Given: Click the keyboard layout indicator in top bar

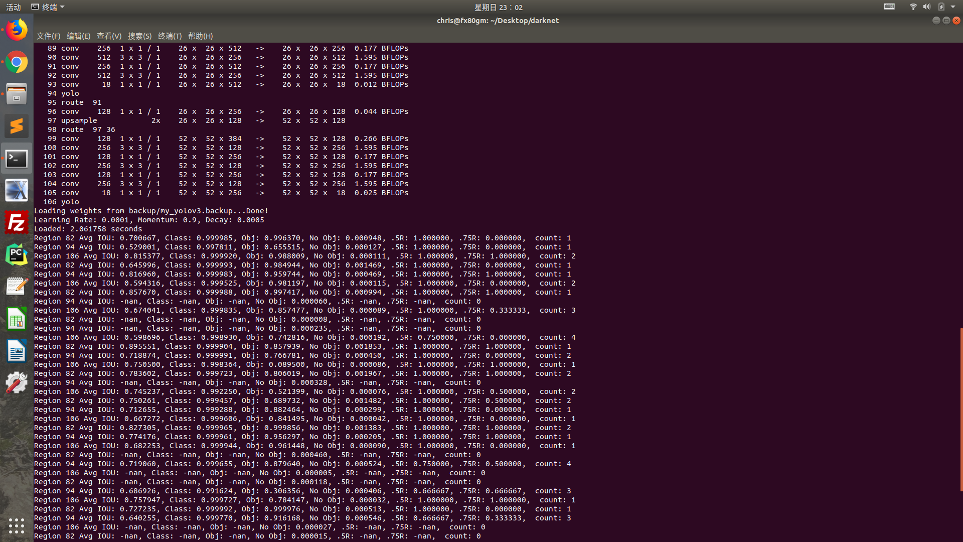Looking at the screenshot, I should point(888,7).
